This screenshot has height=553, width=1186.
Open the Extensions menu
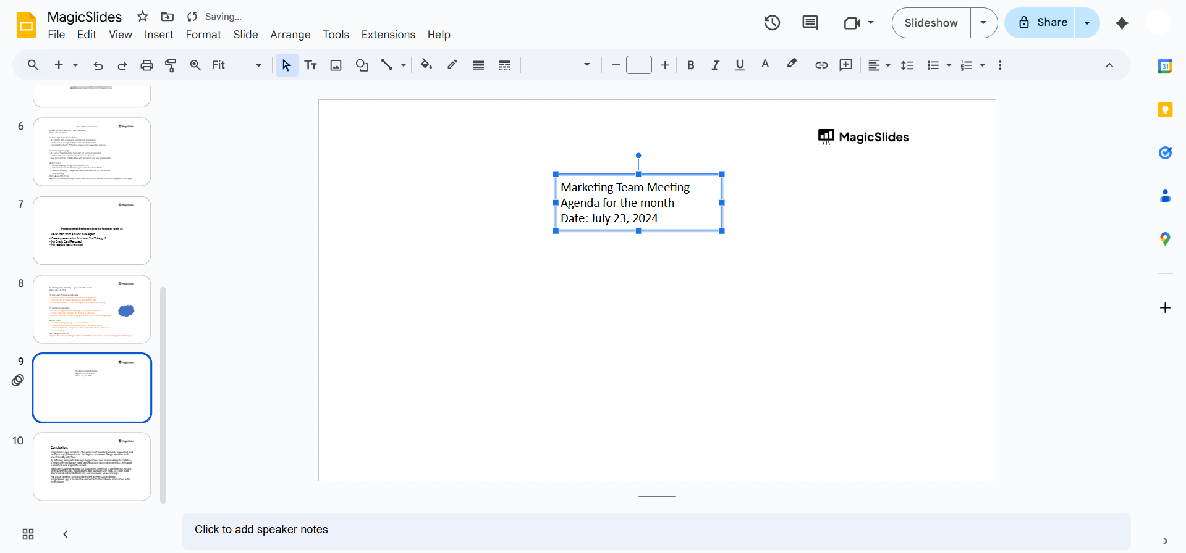388,35
